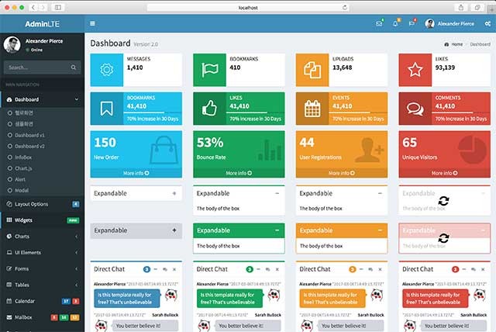Toggle contacts in the green Direct Chat
The image size is (496, 332).
tap(267, 269)
